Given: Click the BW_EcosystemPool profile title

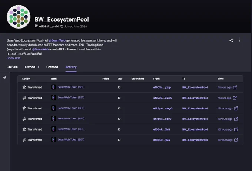Looking at the screenshot, I should [x=62, y=19].
